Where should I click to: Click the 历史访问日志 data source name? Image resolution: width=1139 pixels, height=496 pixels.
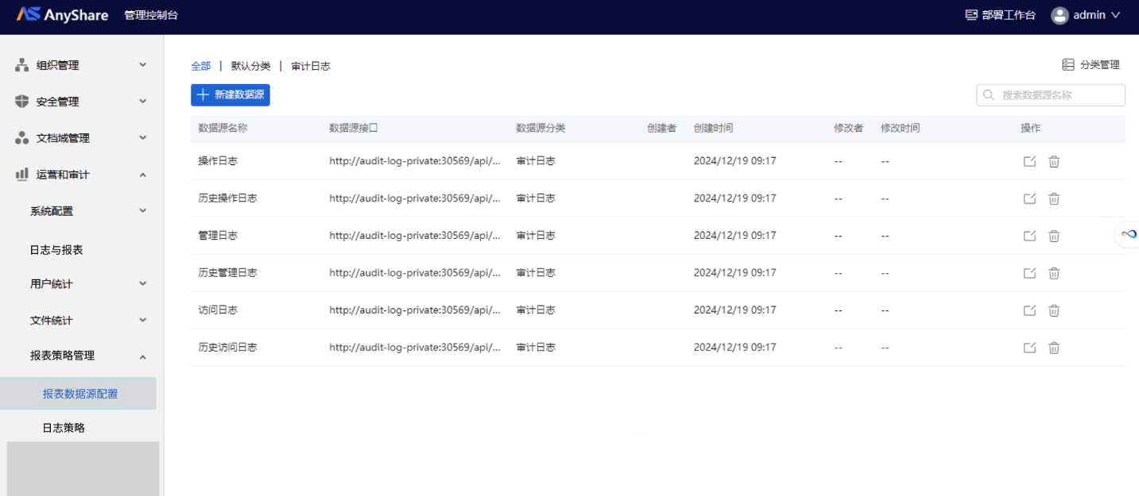(227, 348)
